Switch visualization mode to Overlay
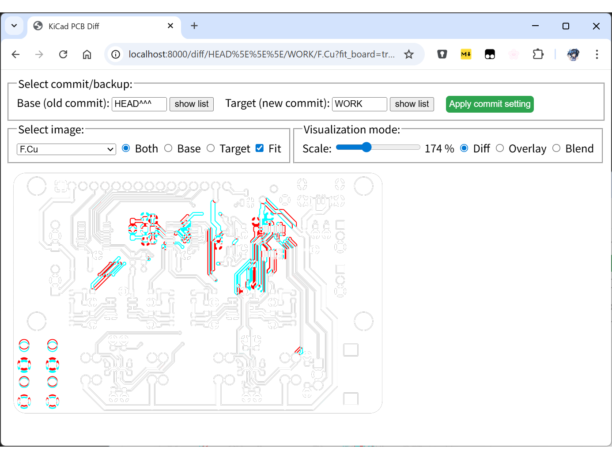 point(500,148)
